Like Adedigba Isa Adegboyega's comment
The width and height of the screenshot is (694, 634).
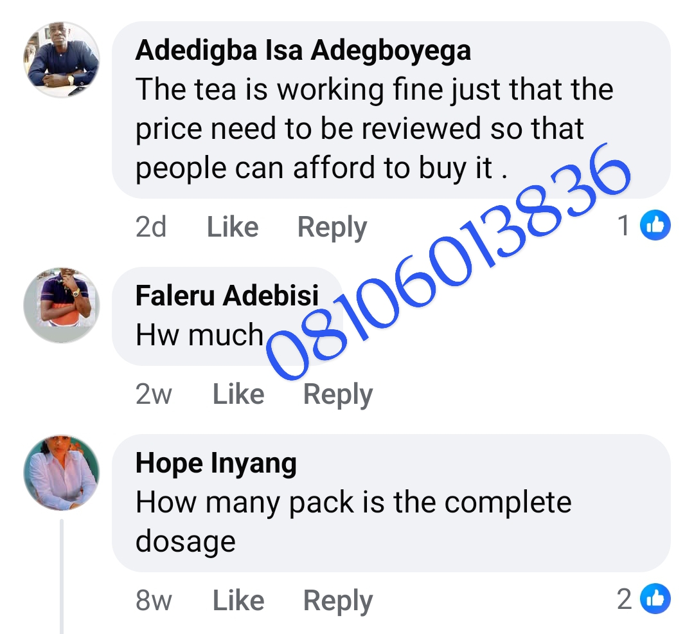(233, 227)
